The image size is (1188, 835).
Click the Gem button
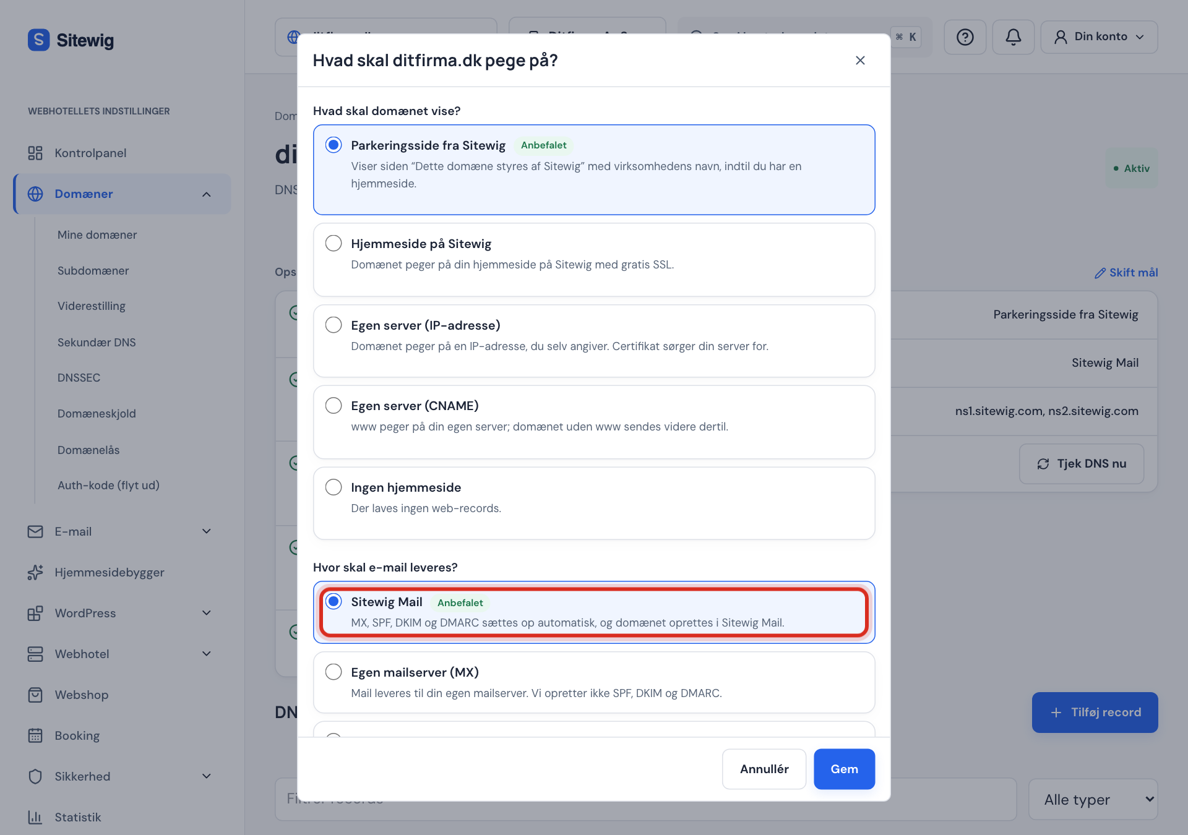tap(844, 769)
